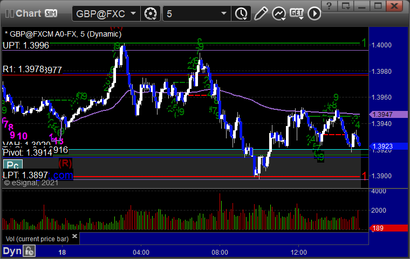Click the 04:00 time axis label
The image size is (410, 259).
coord(141,252)
